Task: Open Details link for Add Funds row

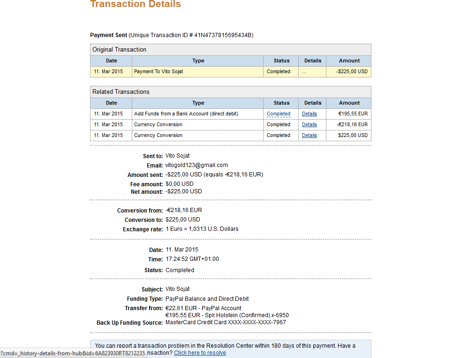Action: (x=310, y=114)
